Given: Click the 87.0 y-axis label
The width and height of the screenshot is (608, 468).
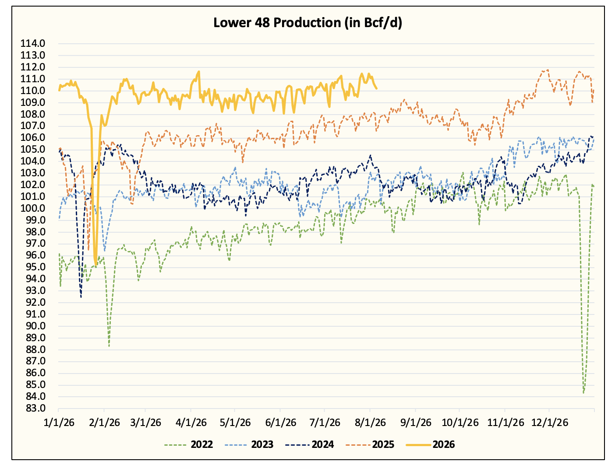Looking at the screenshot, I should [x=35, y=361].
